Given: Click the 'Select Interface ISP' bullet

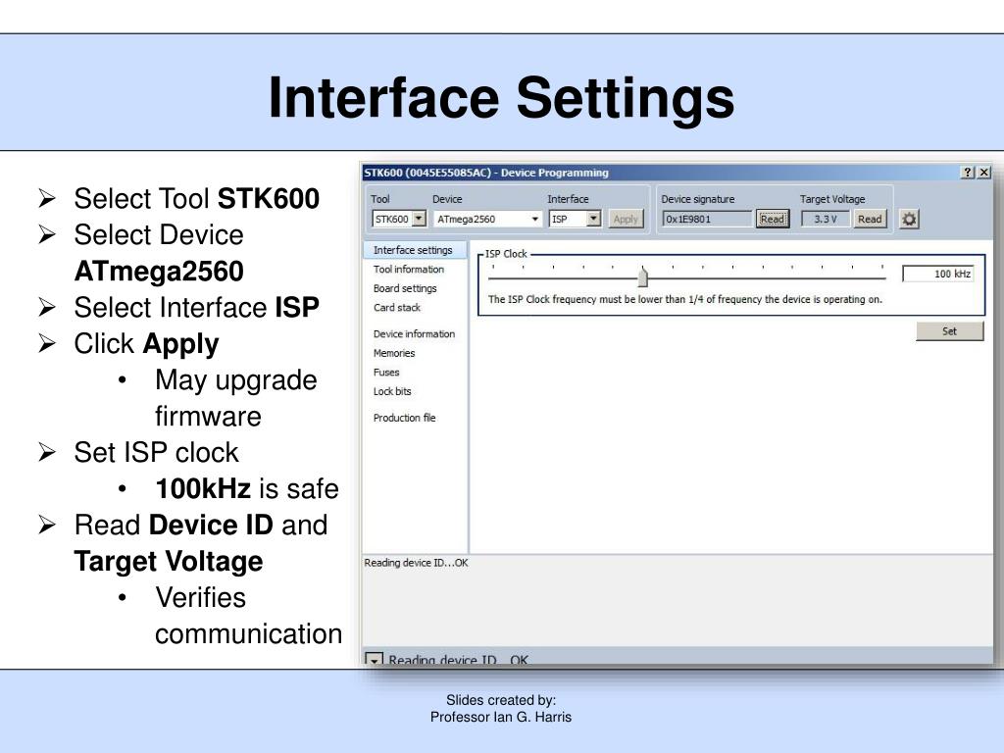Looking at the screenshot, I should 196,307.
